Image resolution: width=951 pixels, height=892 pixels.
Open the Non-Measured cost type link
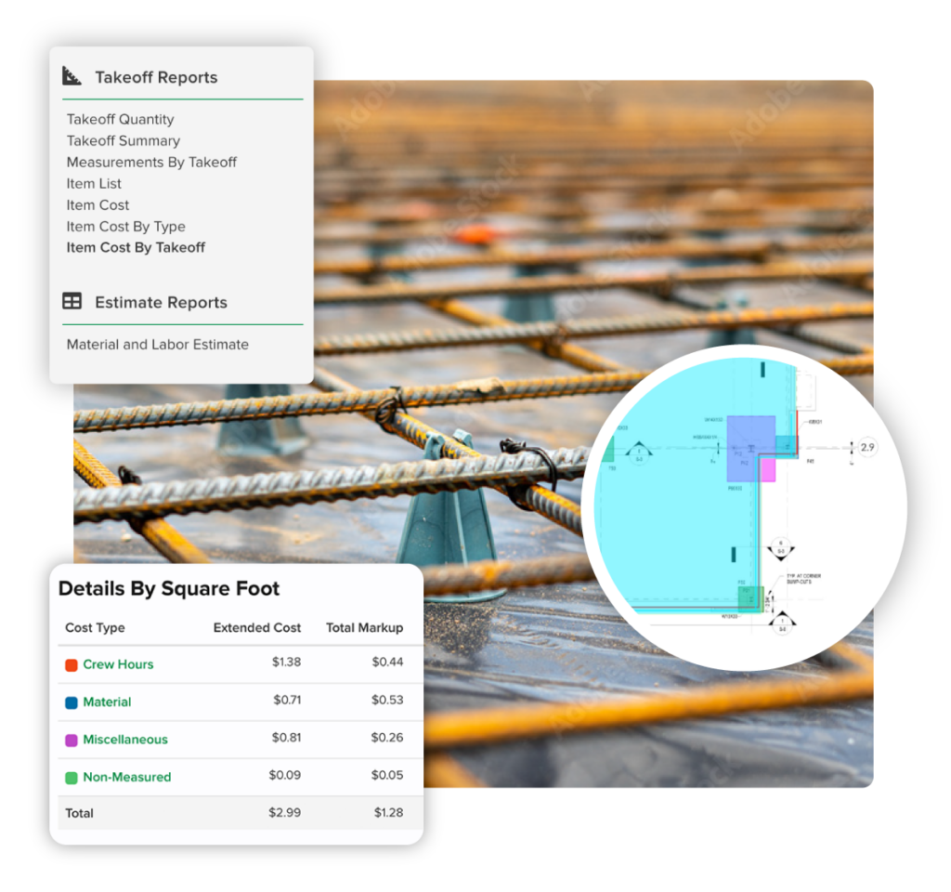point(126,777)
